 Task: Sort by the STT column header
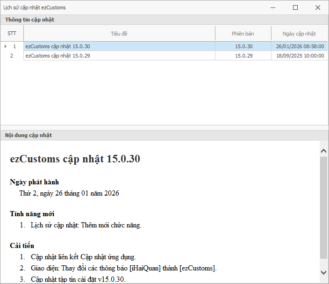pyautogui.click(x=12, y=33)
